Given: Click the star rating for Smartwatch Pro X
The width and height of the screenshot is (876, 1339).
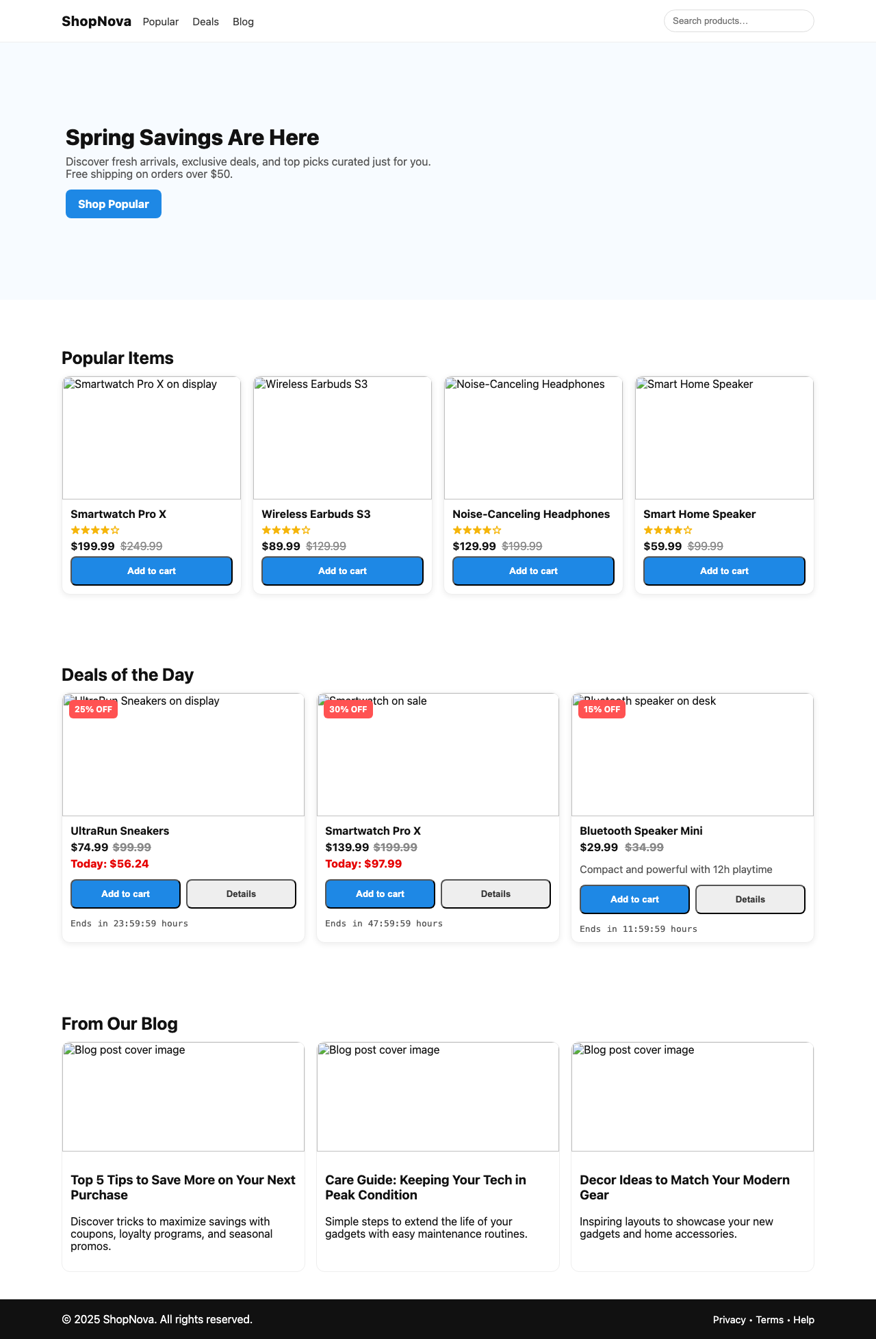Looking at the screenshot, I should click(x=94, y=530).
